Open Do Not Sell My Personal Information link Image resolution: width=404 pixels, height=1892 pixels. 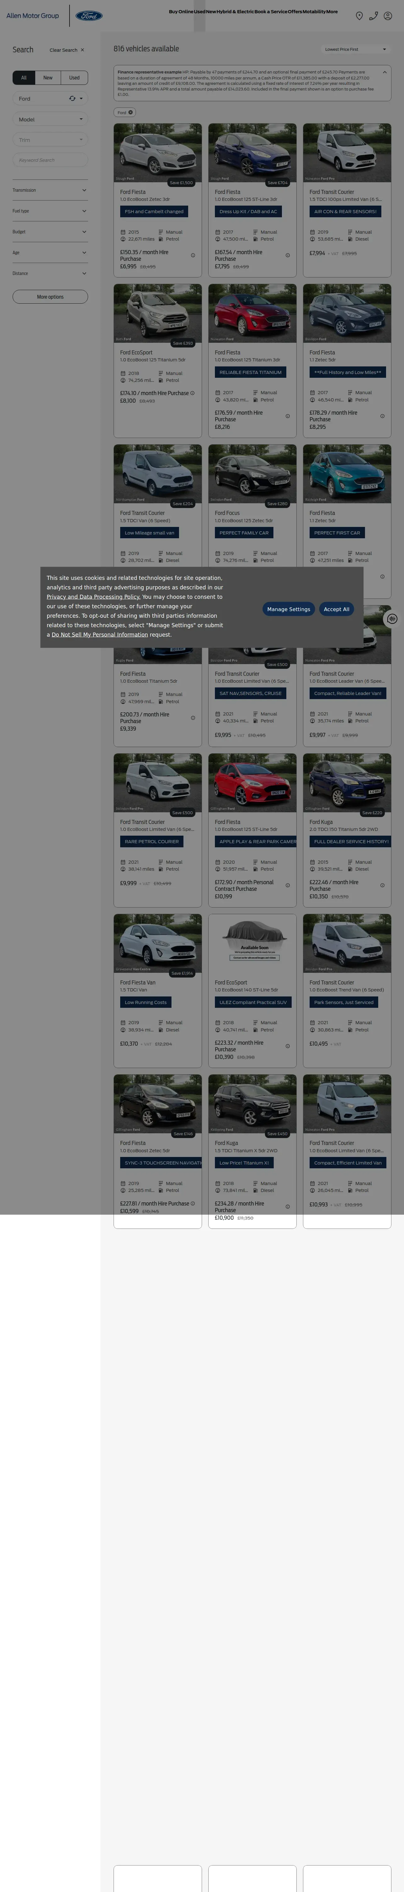click(x=100, y=634)
